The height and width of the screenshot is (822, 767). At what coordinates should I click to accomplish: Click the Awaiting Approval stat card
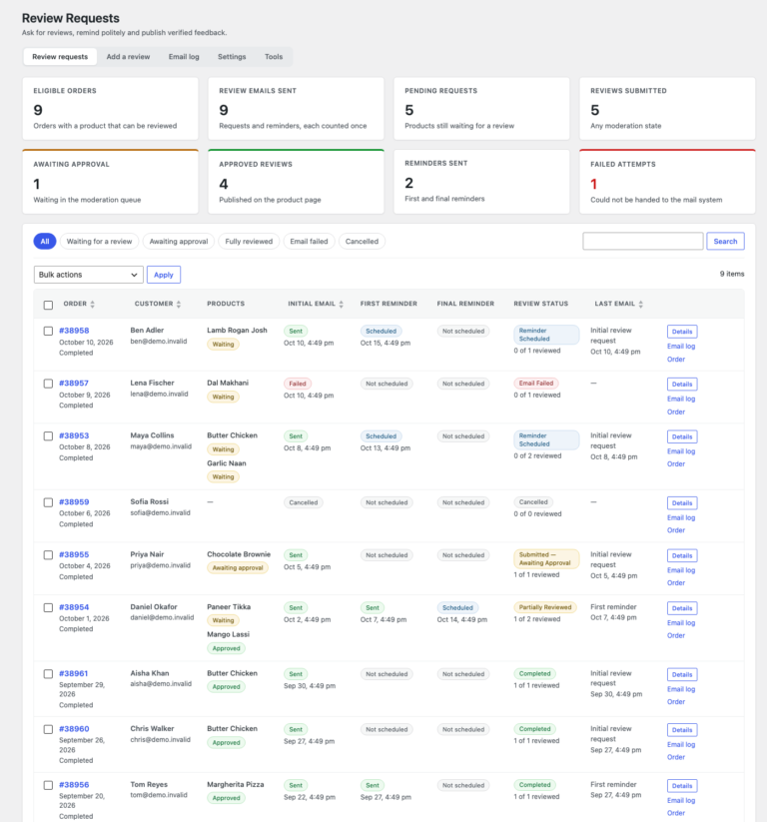coord(110,182)
